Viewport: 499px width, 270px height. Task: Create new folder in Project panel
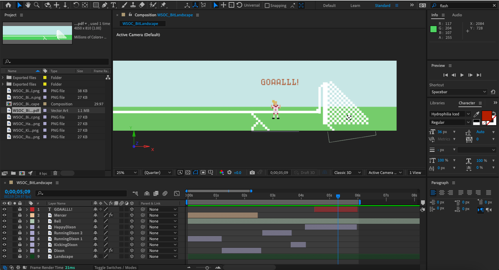pyautogui.click(x=13, y=173)
